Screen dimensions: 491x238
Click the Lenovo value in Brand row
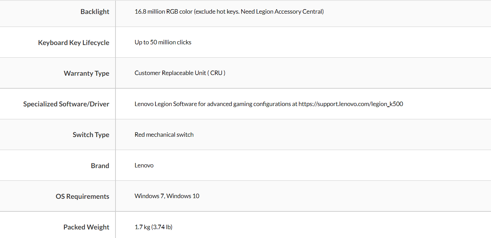144,165
